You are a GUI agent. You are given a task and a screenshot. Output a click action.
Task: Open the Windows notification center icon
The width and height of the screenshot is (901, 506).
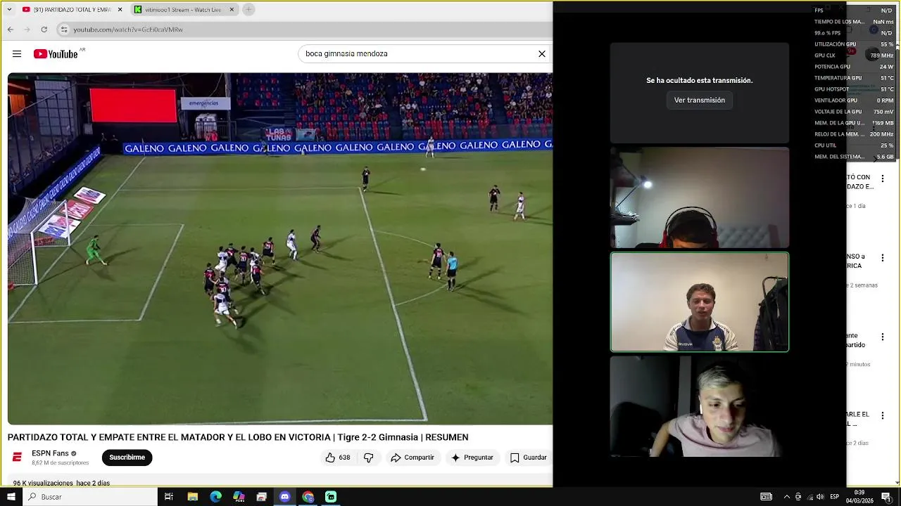(886, 497)
